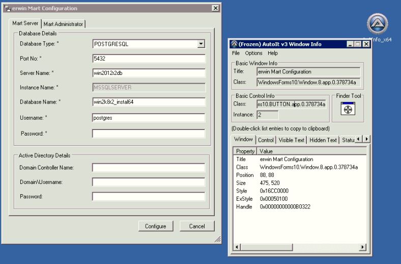Image resolution: width=401 pixels, height=264 pixels.
Task: Click the Property column header
Action: click(x=245, y=151)
